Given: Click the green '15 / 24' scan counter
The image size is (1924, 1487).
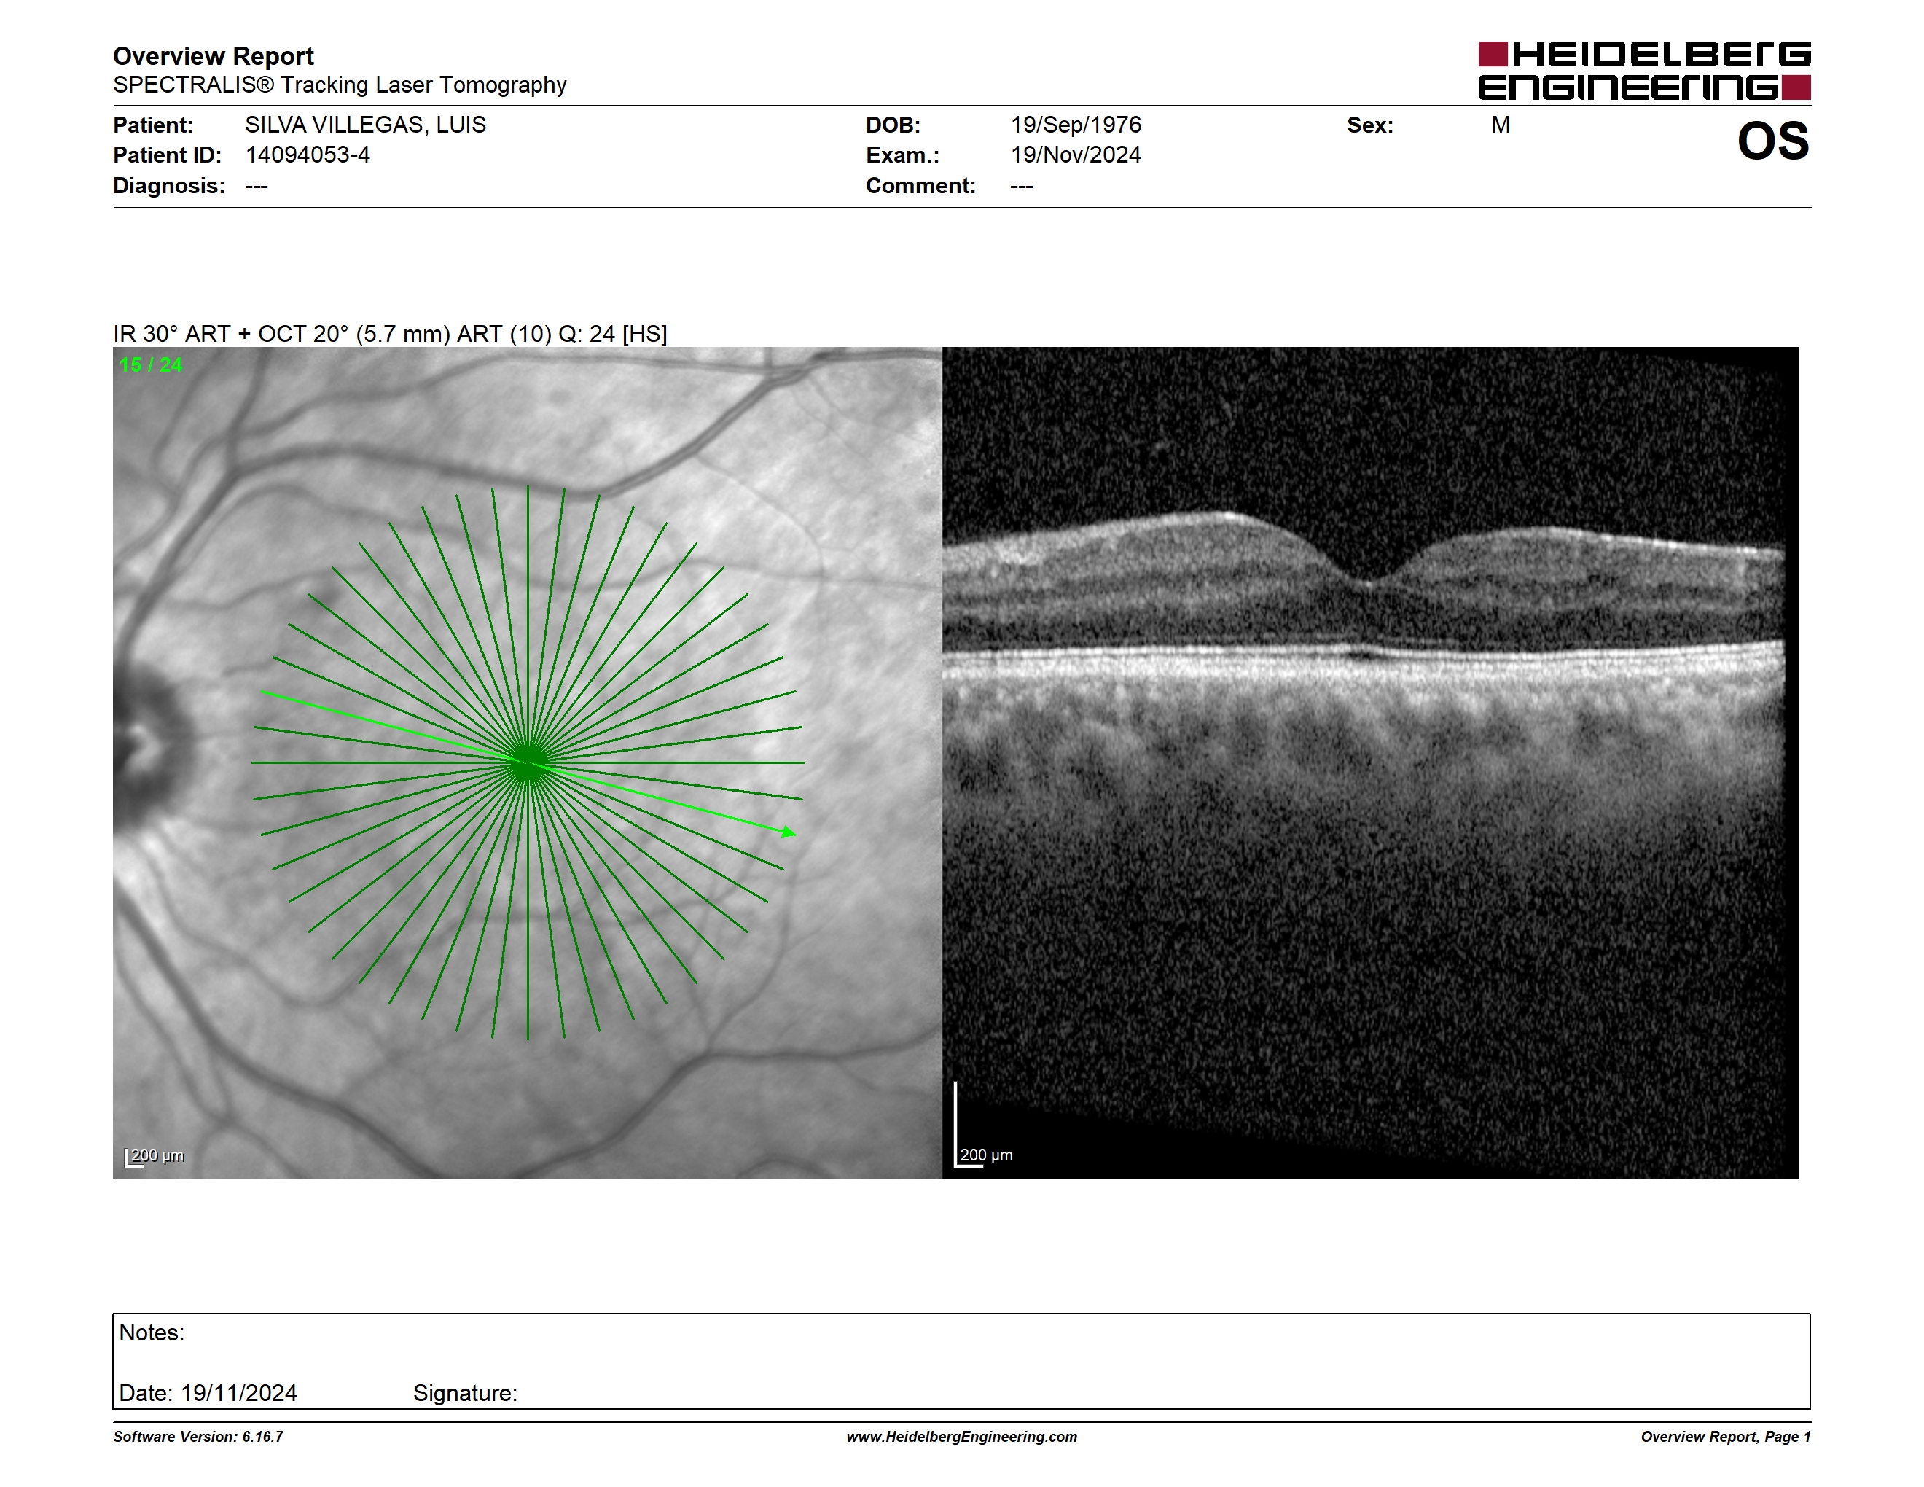Looking at the screenshot, I should [151, 364].
